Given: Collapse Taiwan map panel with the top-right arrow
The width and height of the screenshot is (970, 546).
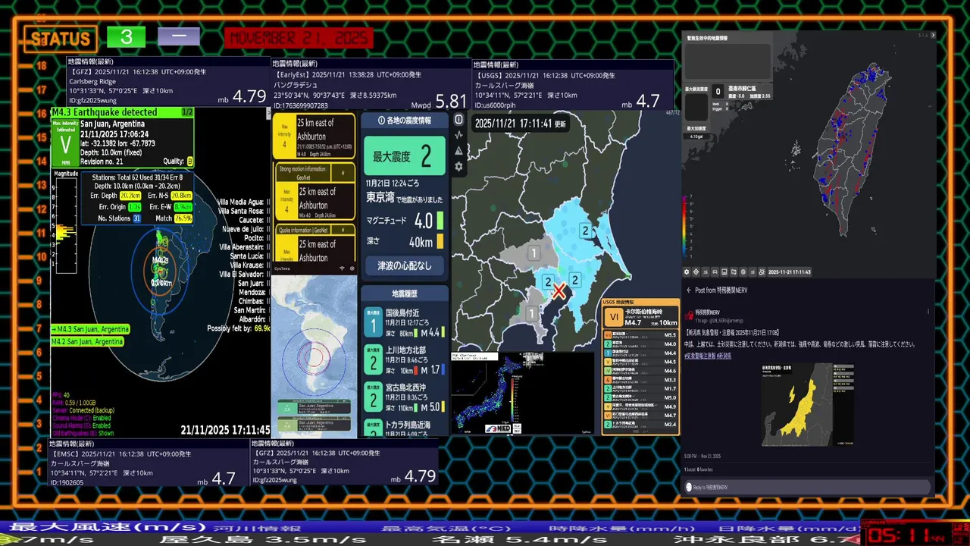Looking at the screenshot, I should 933,35.
